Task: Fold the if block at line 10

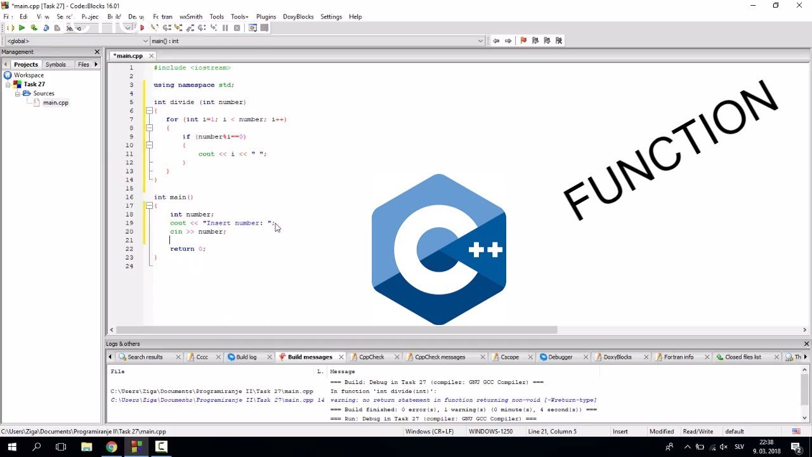Action: point(149,145)
